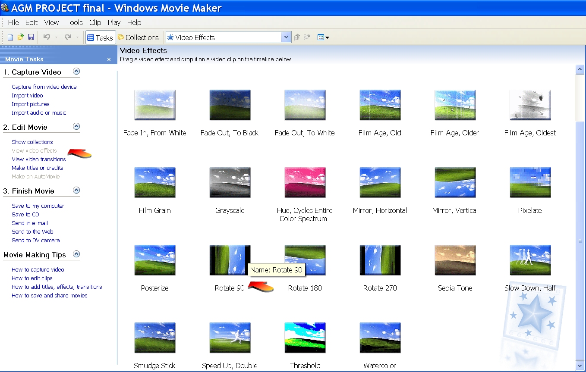
Task: Click Send to the Web link
Action: pos(32,231)
